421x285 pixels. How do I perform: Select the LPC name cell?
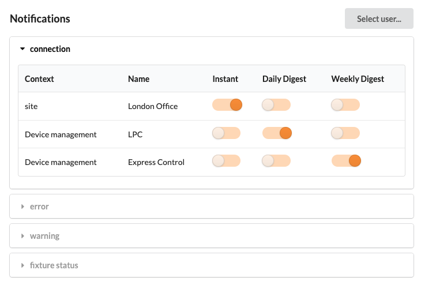pos(135,134)
